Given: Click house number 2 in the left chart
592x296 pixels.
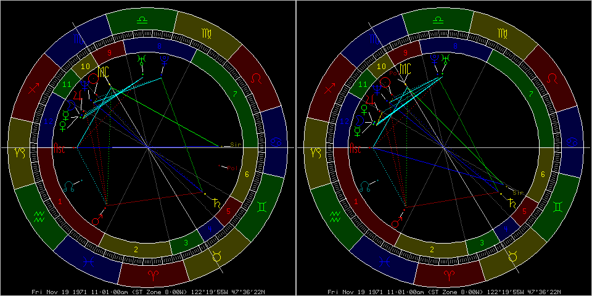Looking at the screenshot, I should pyautogui.click(x=135, y=249).
